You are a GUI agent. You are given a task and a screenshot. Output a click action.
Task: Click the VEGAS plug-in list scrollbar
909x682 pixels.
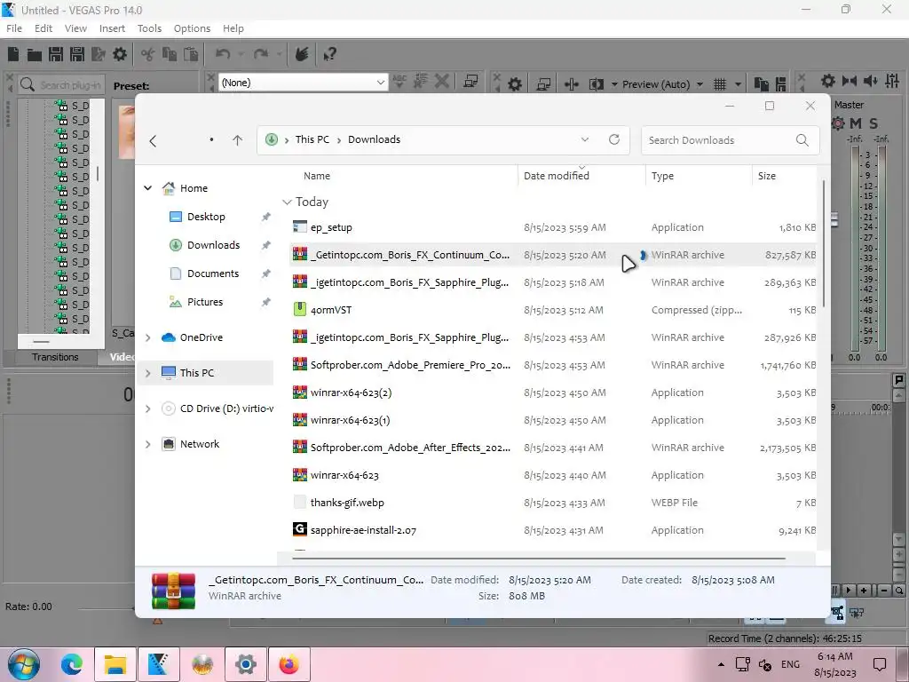point(98,173)
